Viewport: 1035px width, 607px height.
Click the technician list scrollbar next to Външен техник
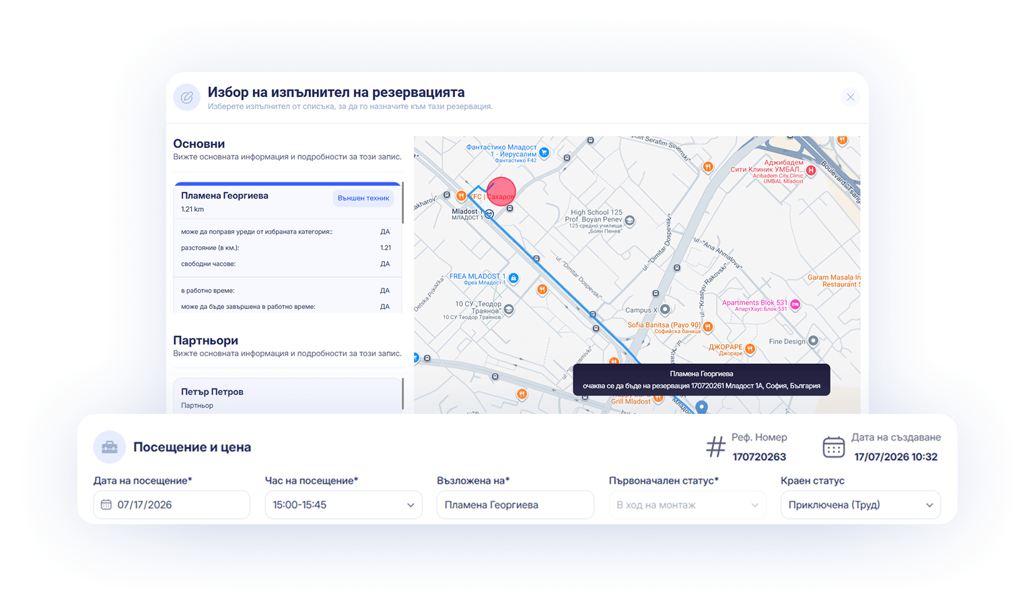pyautogui.click(x=402, y=203)
